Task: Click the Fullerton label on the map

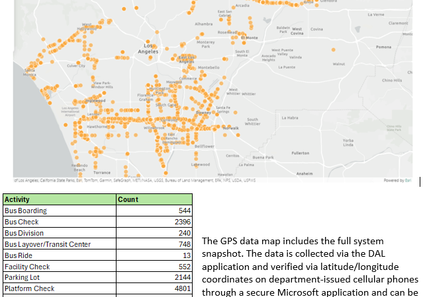Action: [300, 152]
